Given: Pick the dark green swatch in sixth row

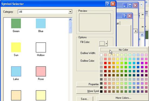Looking at the screenshot, I should (x=126, y=75).
